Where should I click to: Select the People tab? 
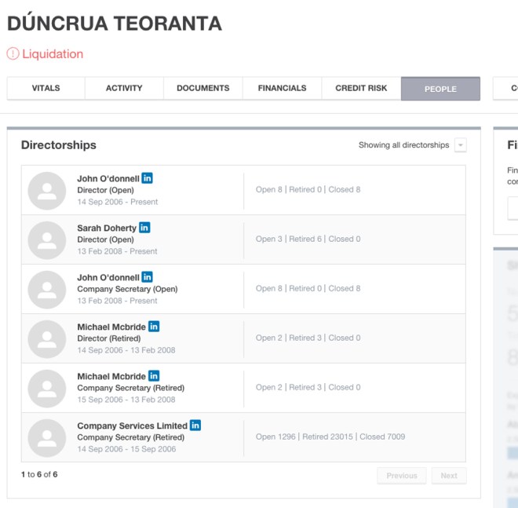pyautogui.click(x=440, y=89)
